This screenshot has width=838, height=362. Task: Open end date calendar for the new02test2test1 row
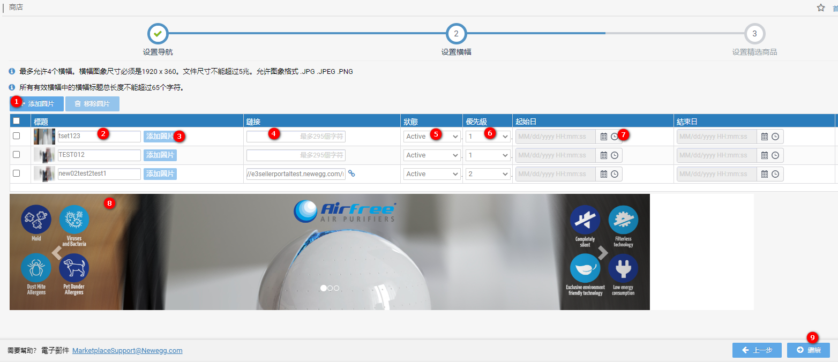(x=765, y=174)
